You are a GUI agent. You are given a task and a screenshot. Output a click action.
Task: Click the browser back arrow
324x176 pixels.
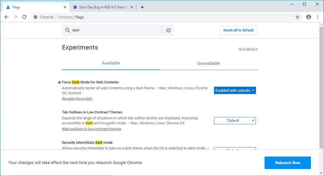click(6, 17)
